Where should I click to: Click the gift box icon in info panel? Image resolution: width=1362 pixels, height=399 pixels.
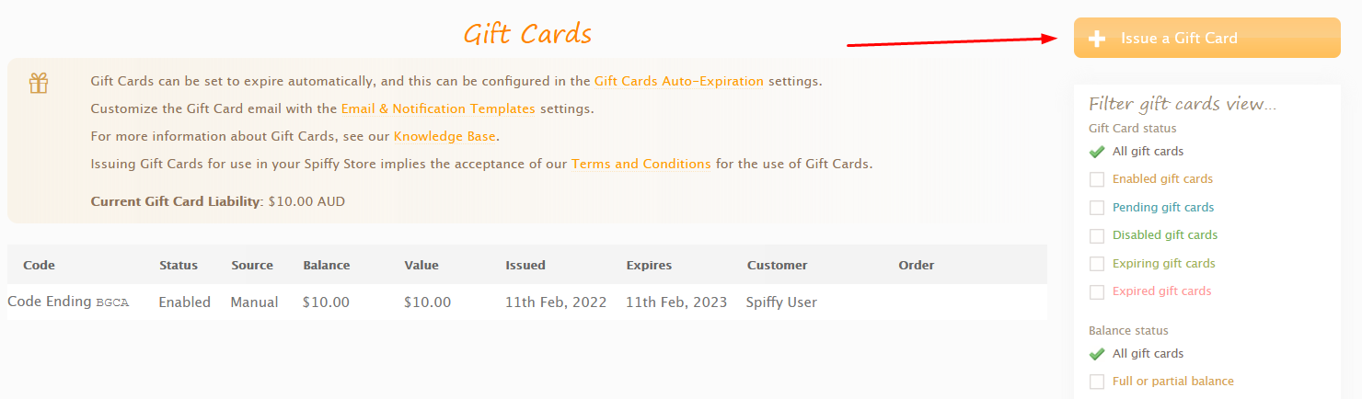click(39, 84)
